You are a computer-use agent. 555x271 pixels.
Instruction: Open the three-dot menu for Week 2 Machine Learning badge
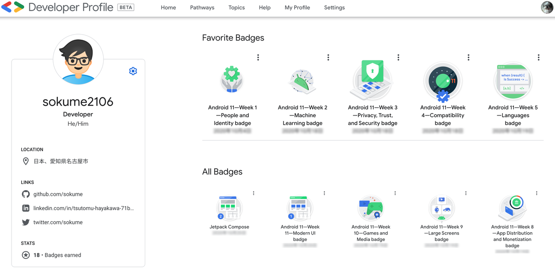click(328, 57)
